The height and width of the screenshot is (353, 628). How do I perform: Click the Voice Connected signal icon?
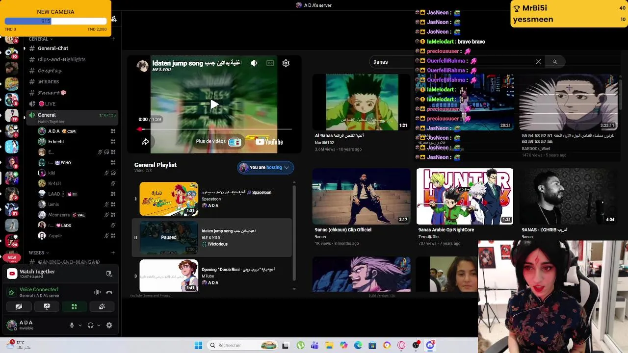(12, 292)
